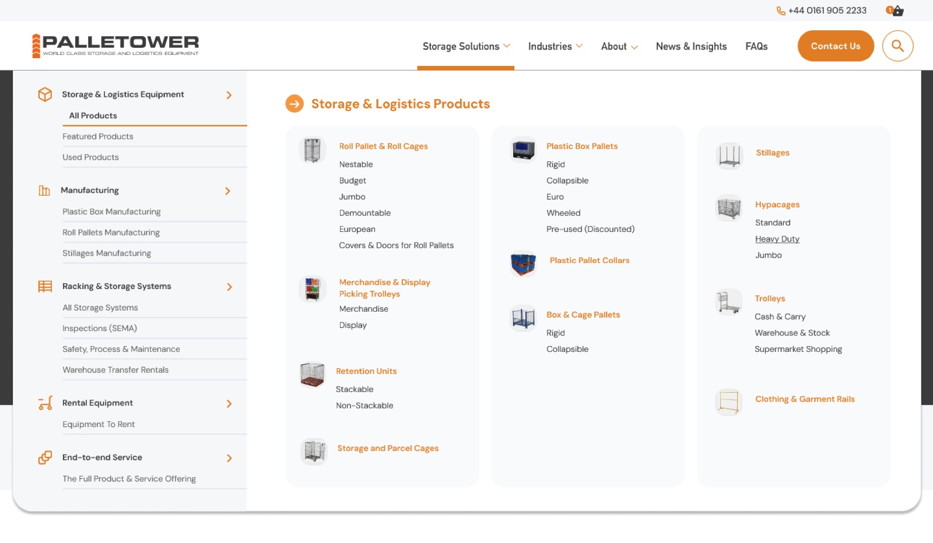
Task: Click the Box & Cage Pallets image
Action: tap(523, 318)
